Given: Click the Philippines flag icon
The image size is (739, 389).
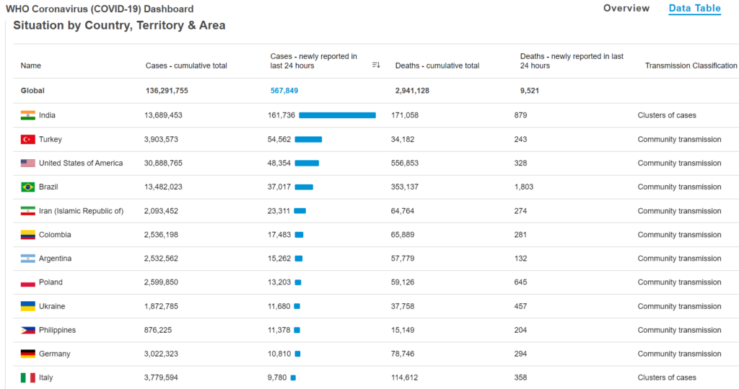Looking at the screenshot, I should [x=28, y=330].
